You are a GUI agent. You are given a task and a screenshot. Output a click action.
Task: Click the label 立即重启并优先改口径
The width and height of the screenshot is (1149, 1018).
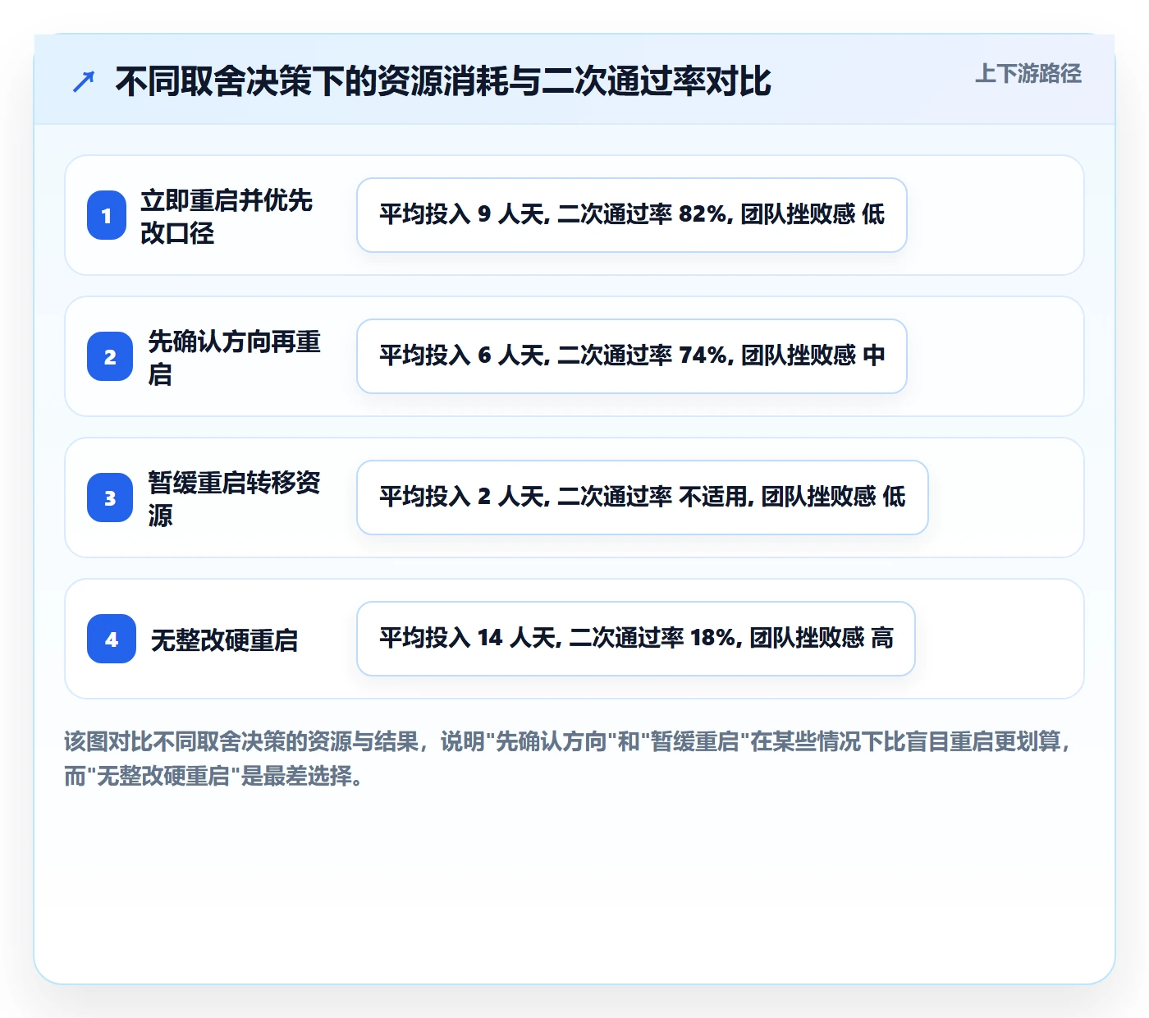(x=227, y=216)
